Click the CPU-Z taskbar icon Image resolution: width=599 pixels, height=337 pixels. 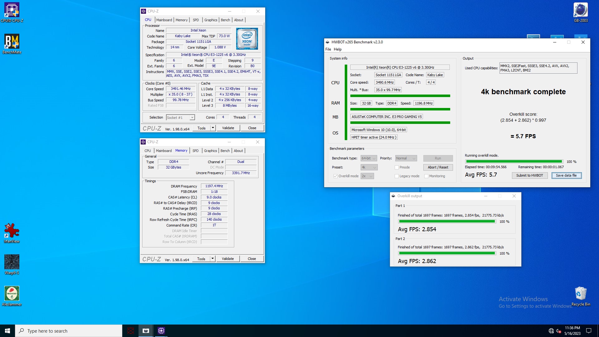tap(161, 331)
